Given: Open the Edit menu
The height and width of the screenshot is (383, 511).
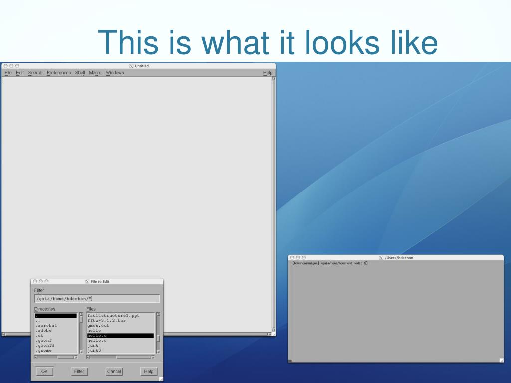Looking at the screenshot, I should pos(20,73).
